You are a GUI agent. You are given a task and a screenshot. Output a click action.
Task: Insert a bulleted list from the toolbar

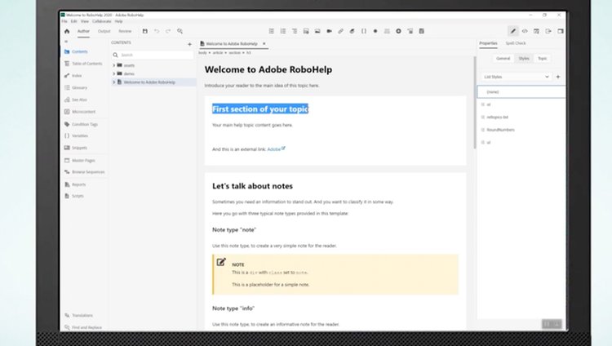click(271, 31)
